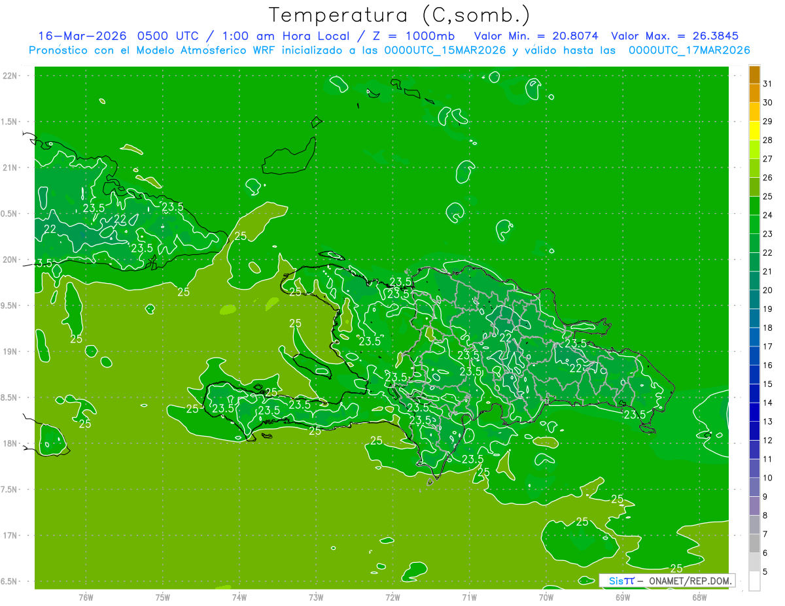This screenshot has width=785, height=606.
Task: Click the "20N" latitude axis label
Action: [x=11, y=260]
